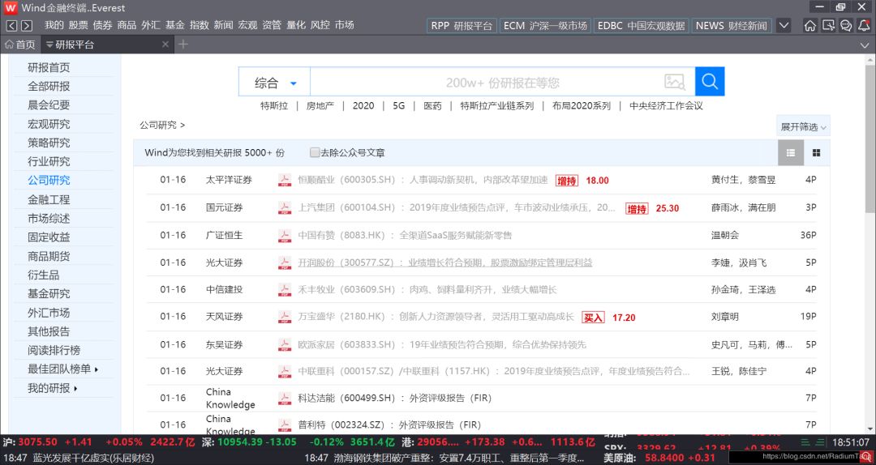Image resolution: width=876 pixels, height=465 pixels.
Task: Open RPP 研报平台 shortcut
Action: tap(462, 26)
